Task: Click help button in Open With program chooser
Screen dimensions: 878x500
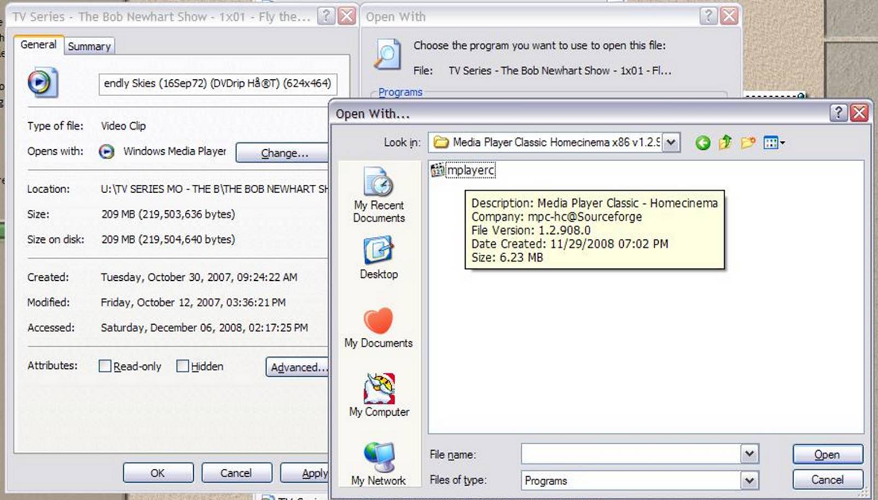Action: pyautogui.click(x=708, y=16)
